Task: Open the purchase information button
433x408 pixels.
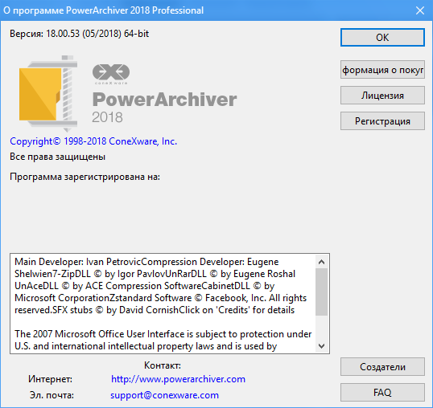Action: (382, 70)
